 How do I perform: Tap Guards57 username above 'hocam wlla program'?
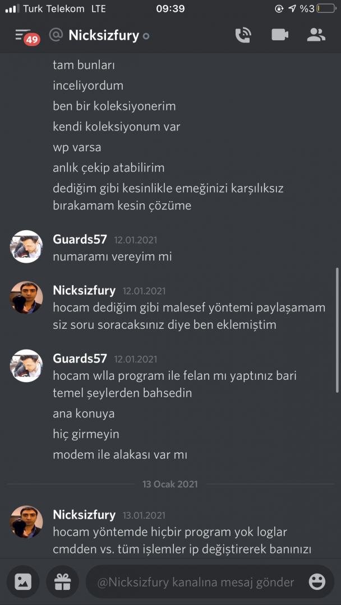(x=80, y=359)
